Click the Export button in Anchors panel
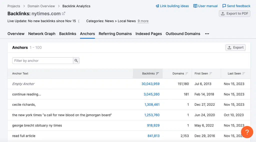This screenshot has width=256, height=142. (x=235, y=47)
